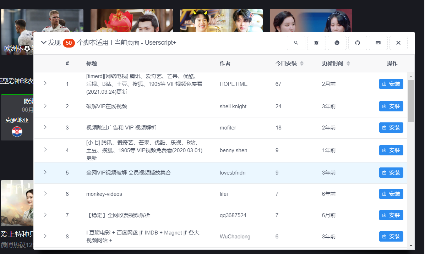Viewport: 425px width, 254px height.
Task: Install the HOPETIME timerd script
Action: click(x=391, y=84)
